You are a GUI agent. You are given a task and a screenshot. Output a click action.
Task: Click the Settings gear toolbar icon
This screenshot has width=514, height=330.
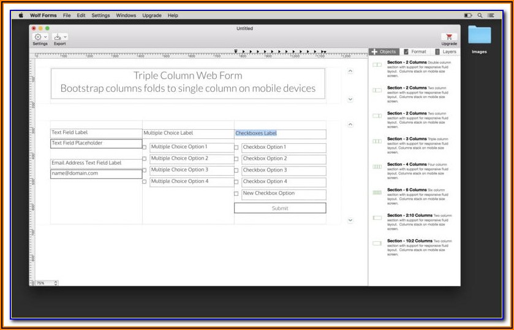38,37
